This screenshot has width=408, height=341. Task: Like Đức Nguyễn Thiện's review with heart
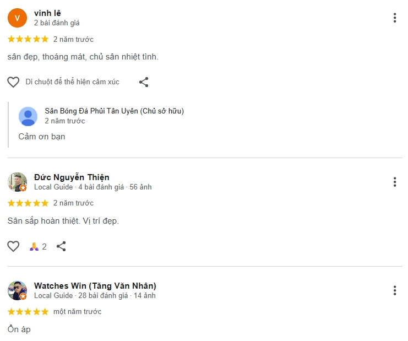pyautogui.click(x=13, y=246)
